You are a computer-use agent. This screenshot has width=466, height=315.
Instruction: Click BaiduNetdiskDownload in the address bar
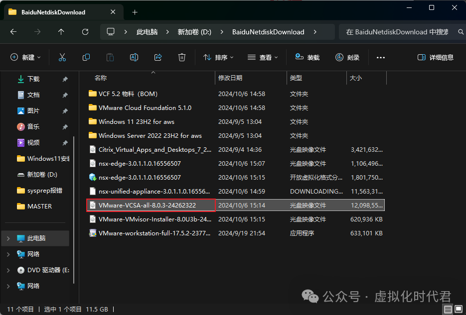(x=268, y=32)
